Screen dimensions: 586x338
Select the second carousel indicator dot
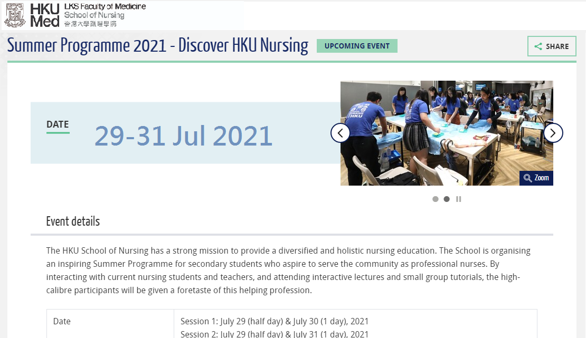coord(447,199)
